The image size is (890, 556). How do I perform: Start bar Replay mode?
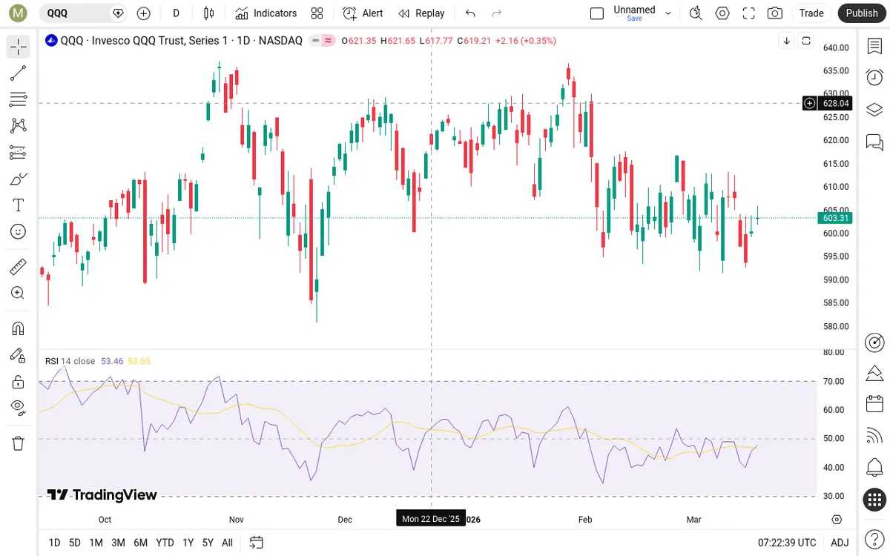[x=421, y=13]
